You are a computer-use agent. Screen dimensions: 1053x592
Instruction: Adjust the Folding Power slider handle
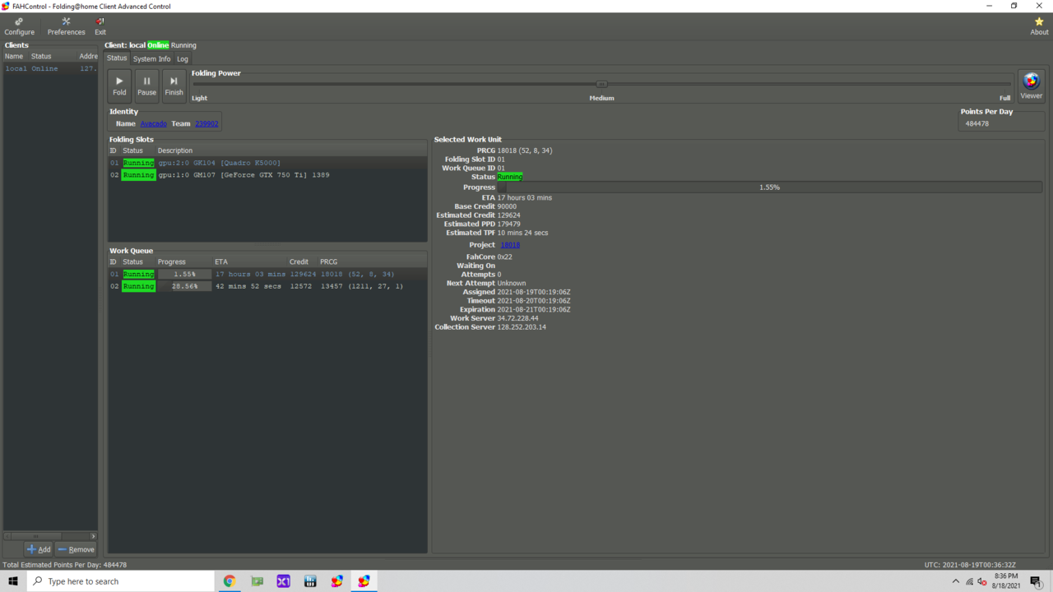pyautogui.click(x=601, y=84)
